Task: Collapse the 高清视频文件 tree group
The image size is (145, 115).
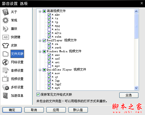Action: click(x=40, y=11)
